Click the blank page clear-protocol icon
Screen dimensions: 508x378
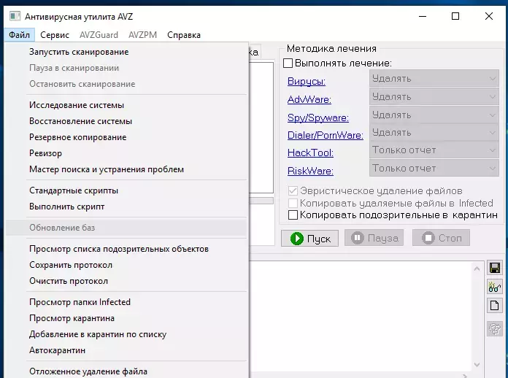coord(494,306)
